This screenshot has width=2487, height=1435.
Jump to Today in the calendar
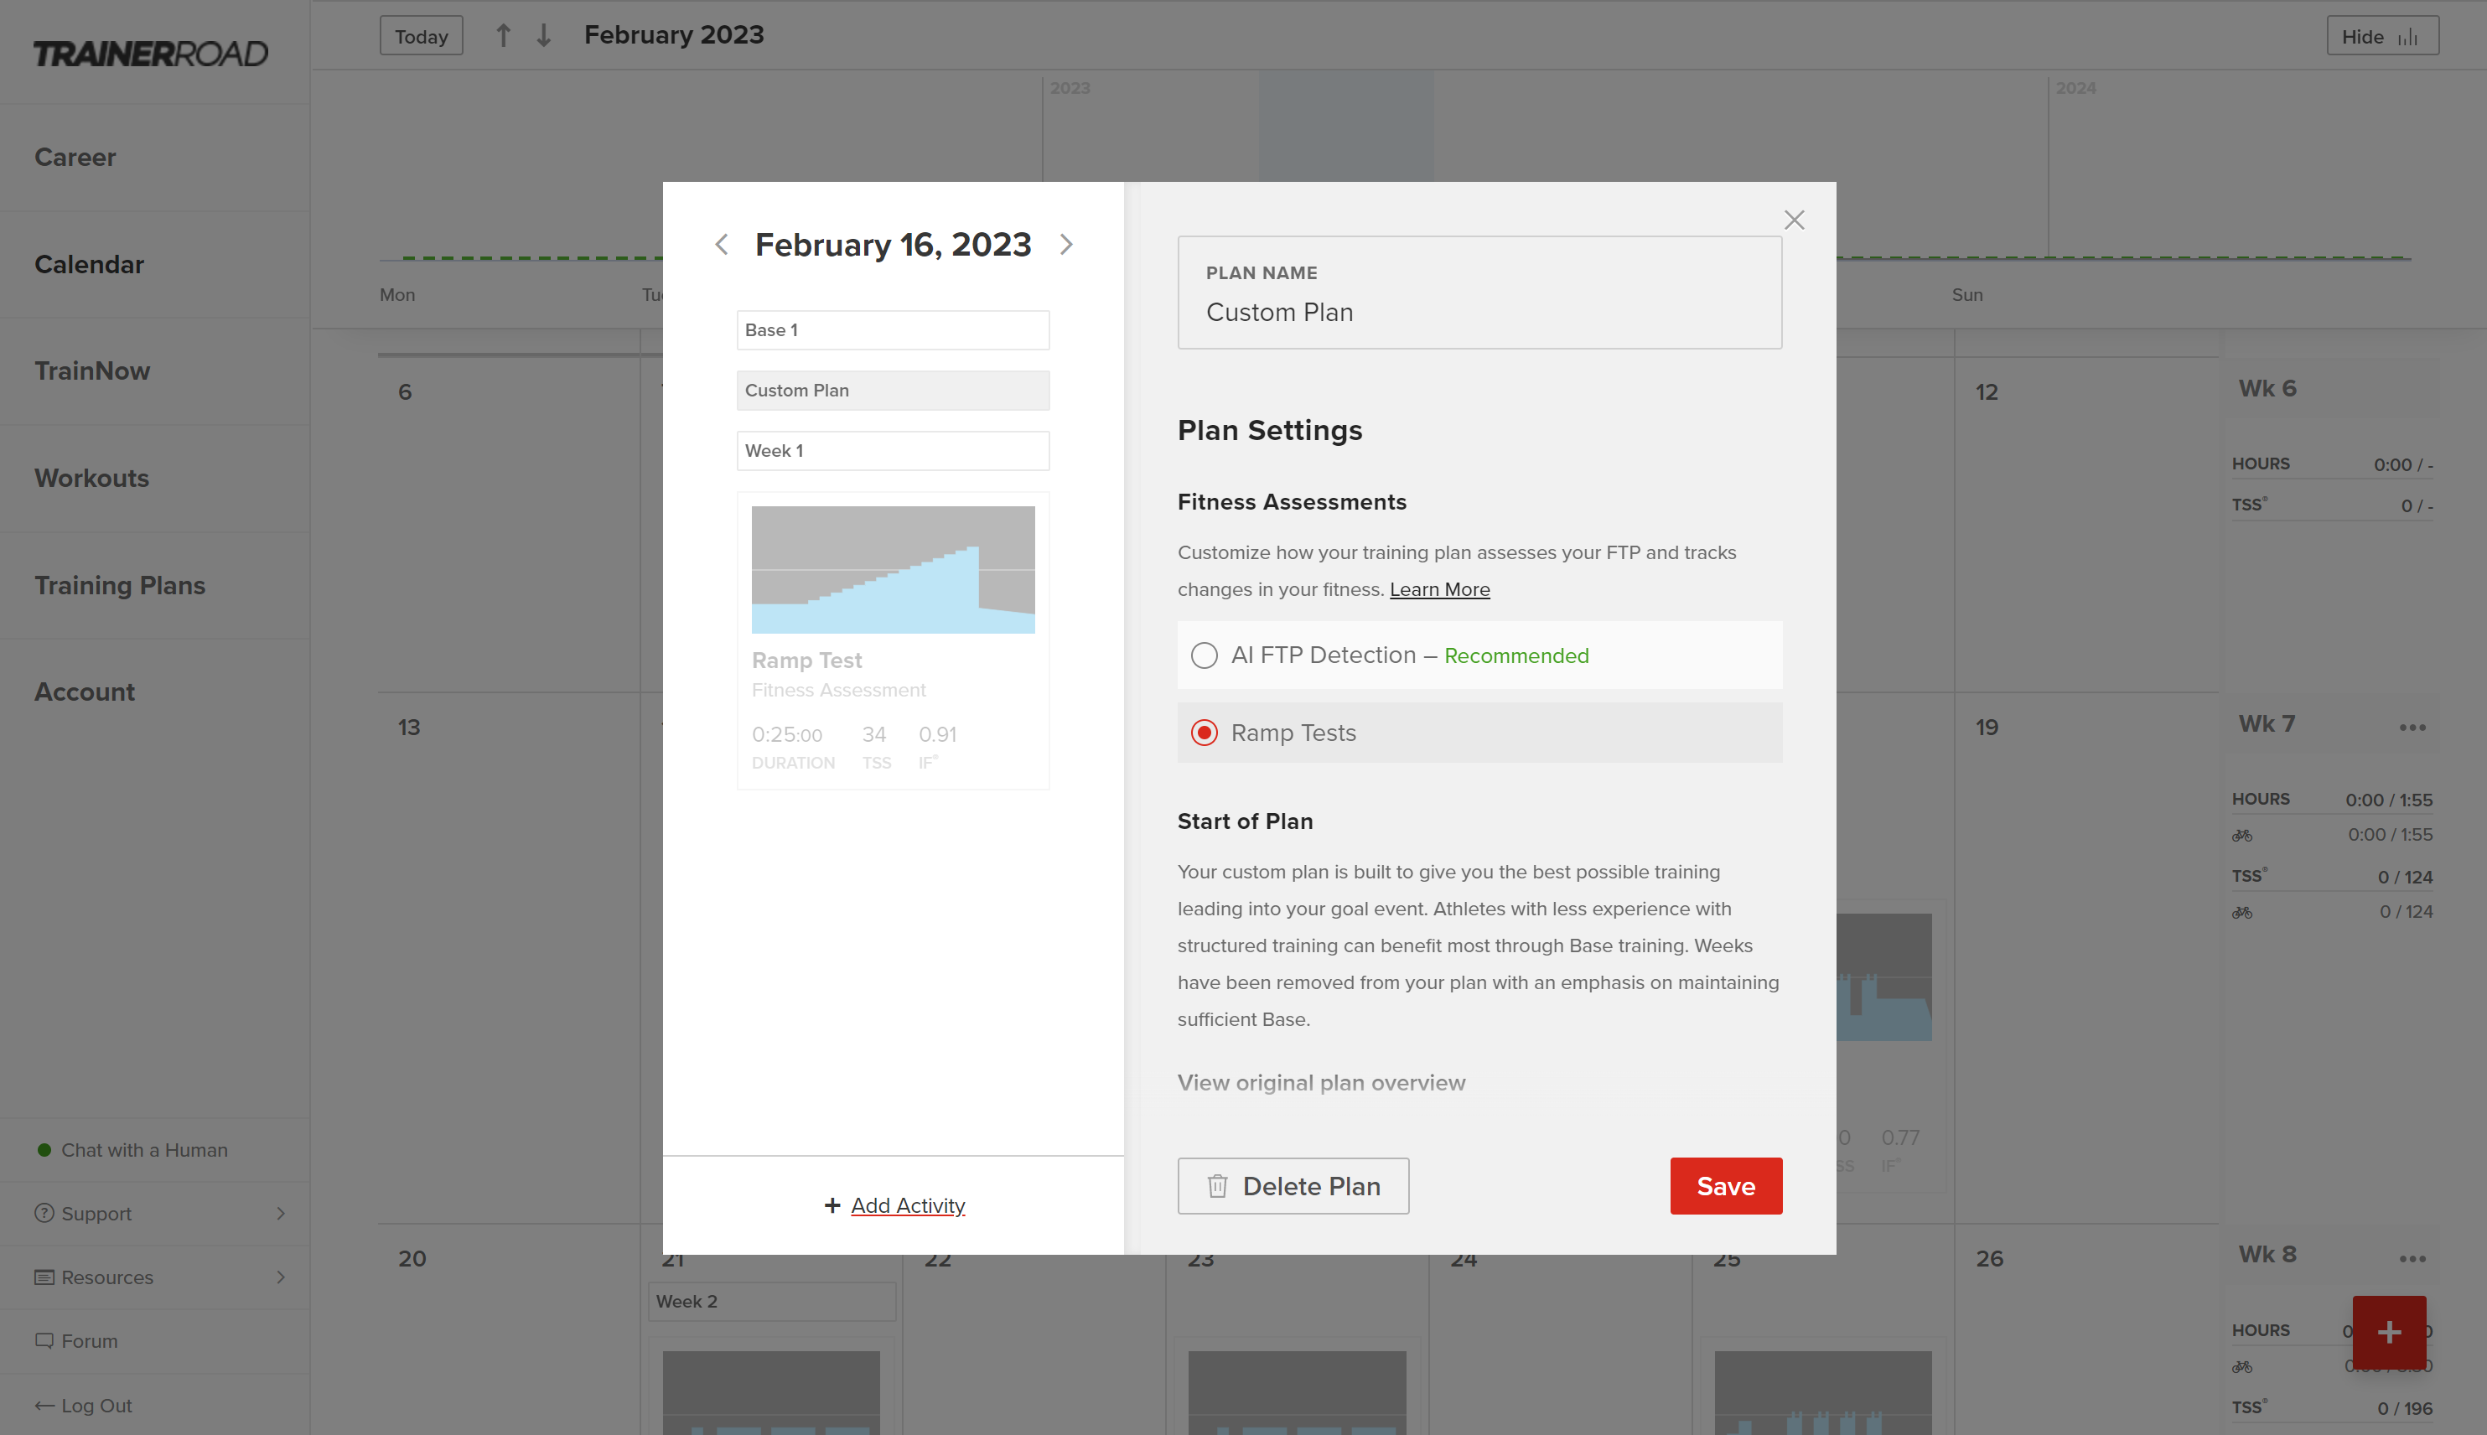(421, 37)
